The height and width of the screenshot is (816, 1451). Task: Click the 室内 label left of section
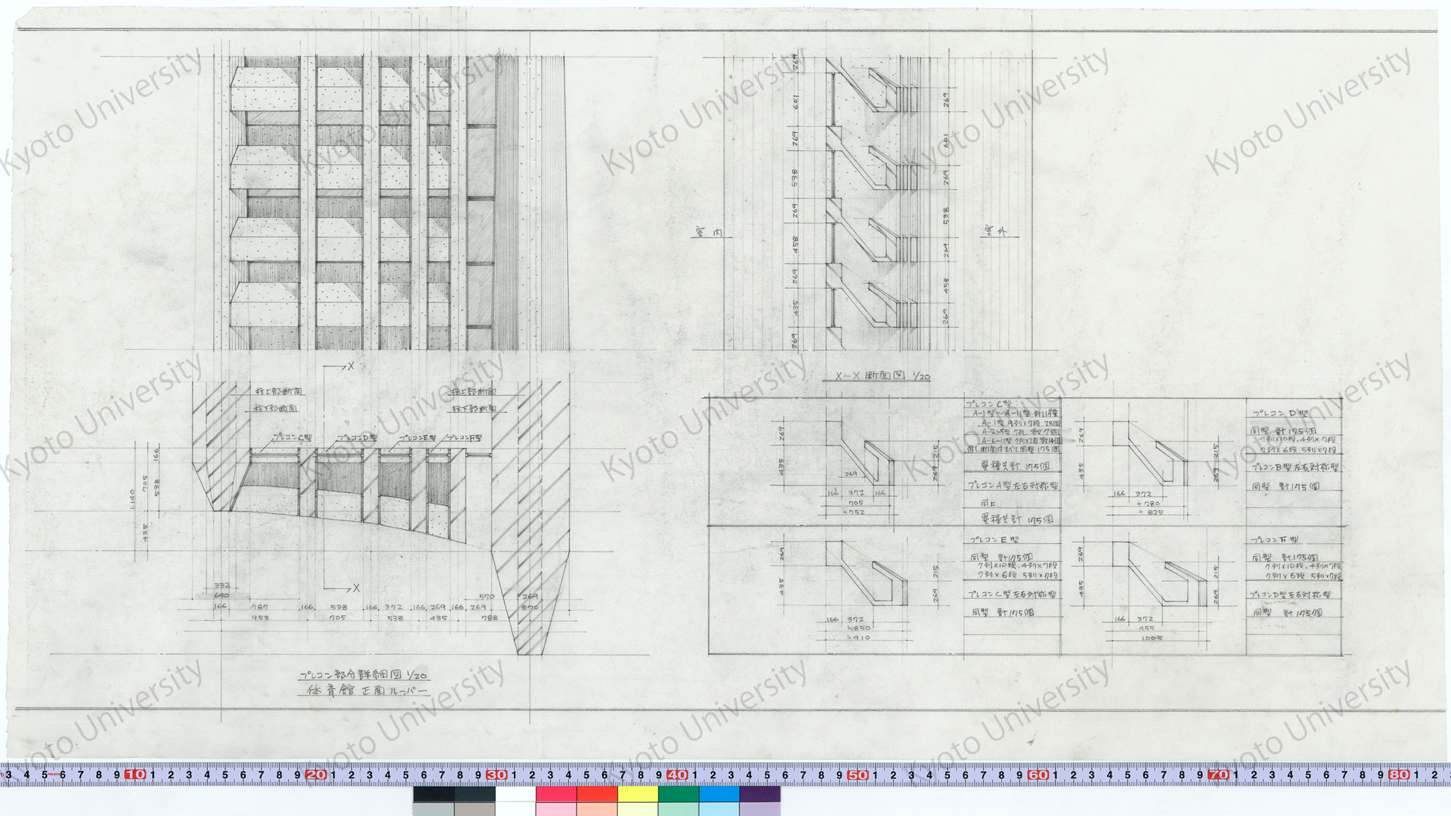(x=709, y=232)
